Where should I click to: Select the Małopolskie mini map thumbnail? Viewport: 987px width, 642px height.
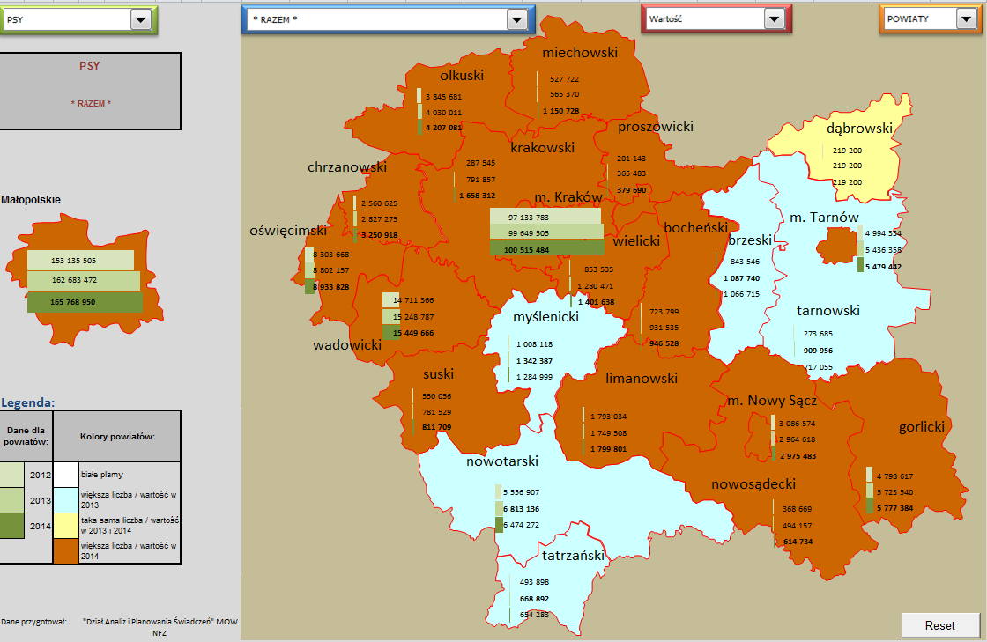click(x=85, y=280)
